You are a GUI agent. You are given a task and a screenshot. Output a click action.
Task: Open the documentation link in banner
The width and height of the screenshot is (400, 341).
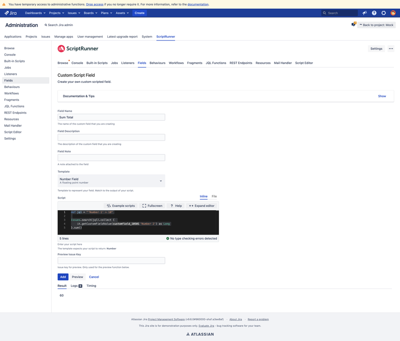click(x=198, y=4)
